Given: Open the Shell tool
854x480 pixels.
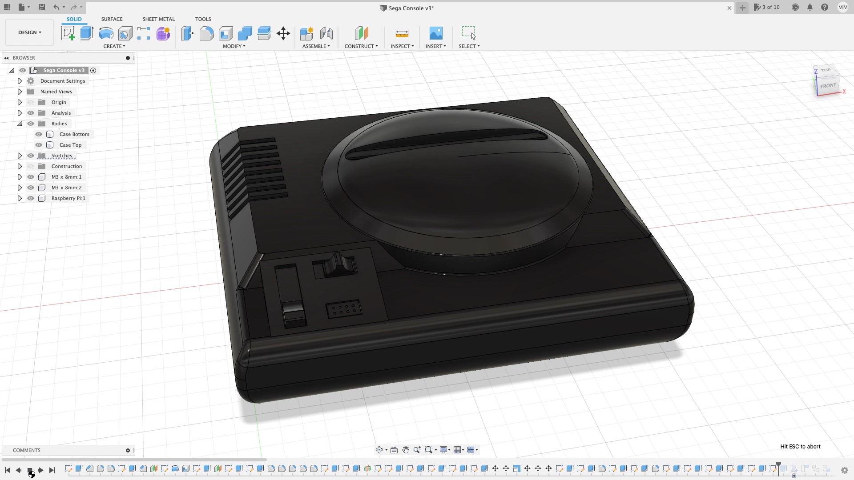Looking at the screenshot, I should click(x=226, y=33).
